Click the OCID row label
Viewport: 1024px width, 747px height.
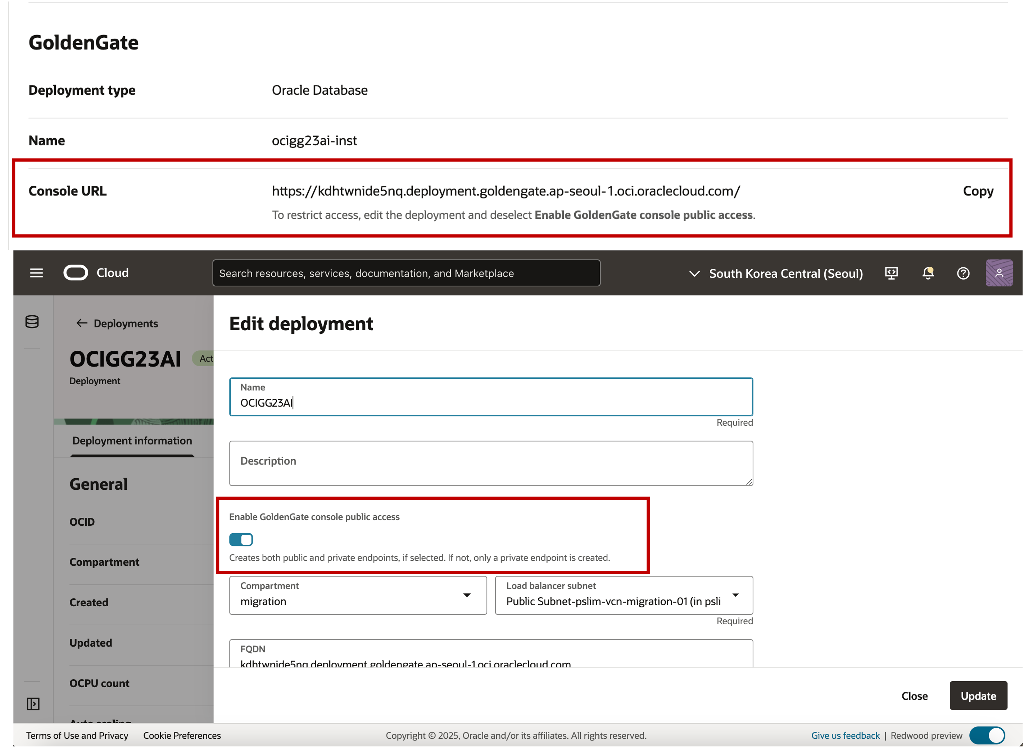[82, 522]
